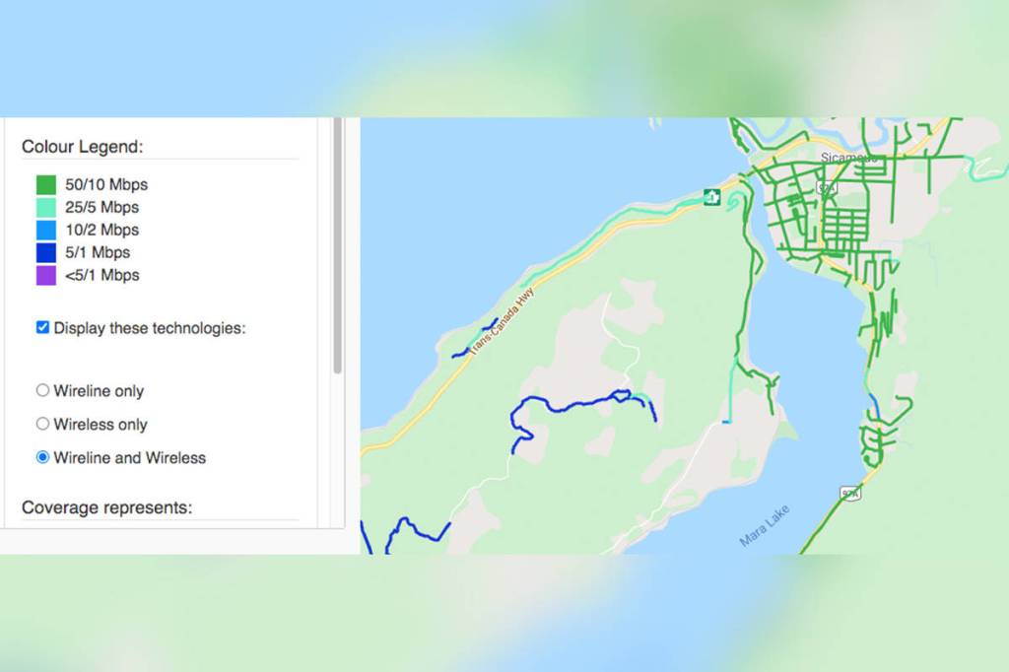Uncheck the Display these technologies checkbox

tap(42, 327)
